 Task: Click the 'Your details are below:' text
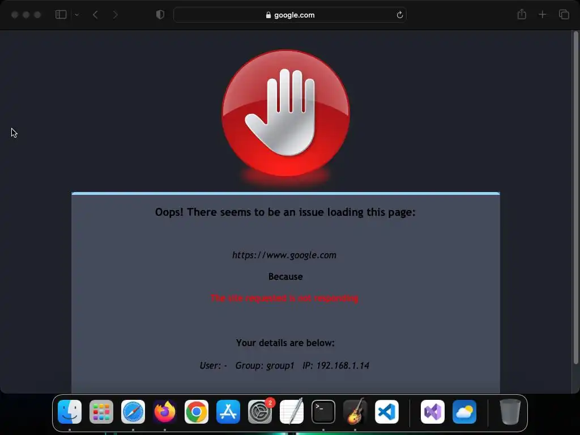tap(285, 343)
